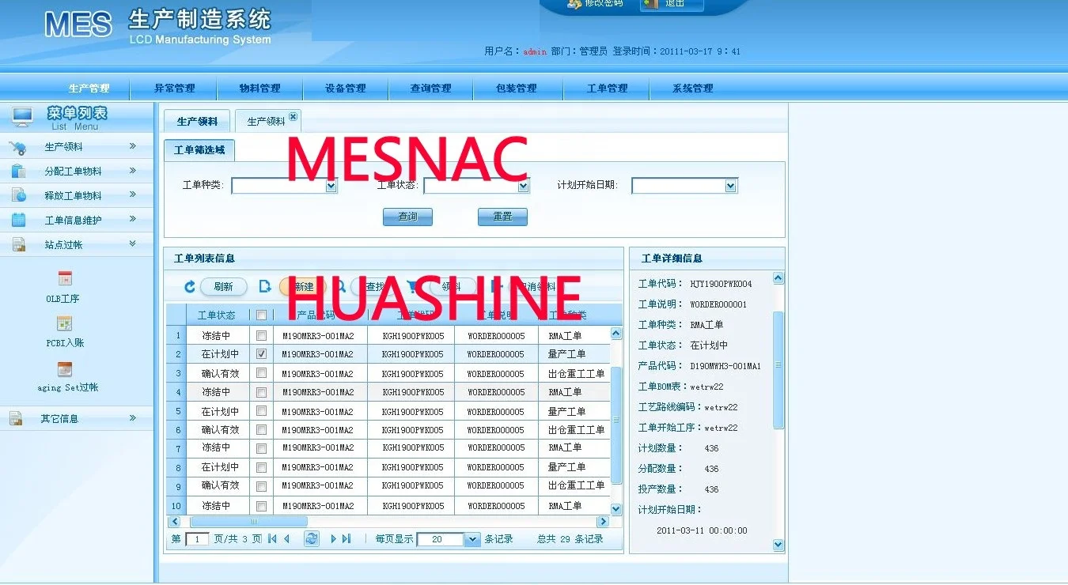
Task: Go to last page of work order list
Action: [347, 539]
